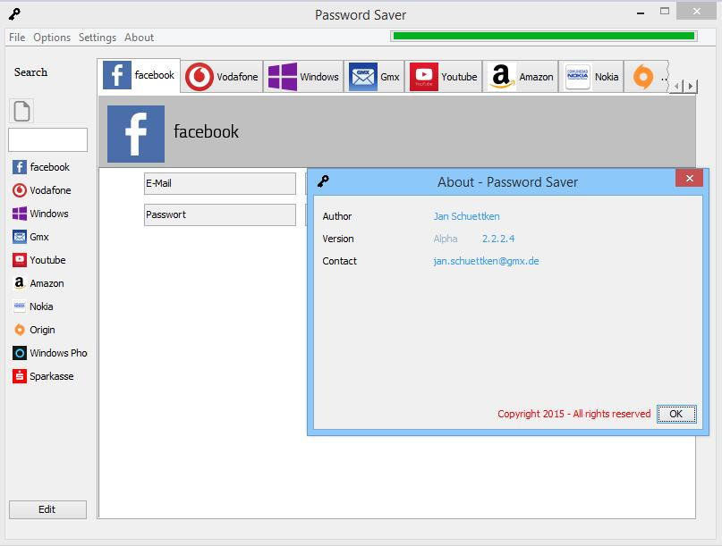Open the About menu

[x=139, y=38]
